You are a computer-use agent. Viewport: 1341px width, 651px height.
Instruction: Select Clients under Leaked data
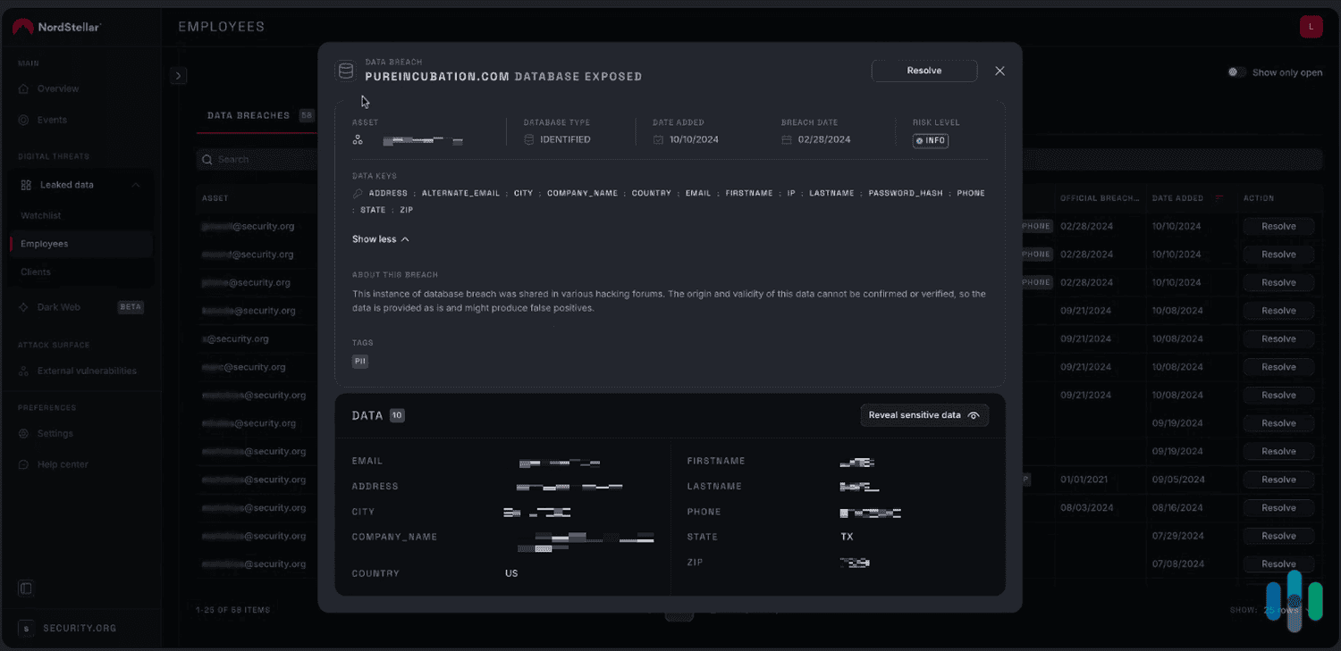click(35, 271)
